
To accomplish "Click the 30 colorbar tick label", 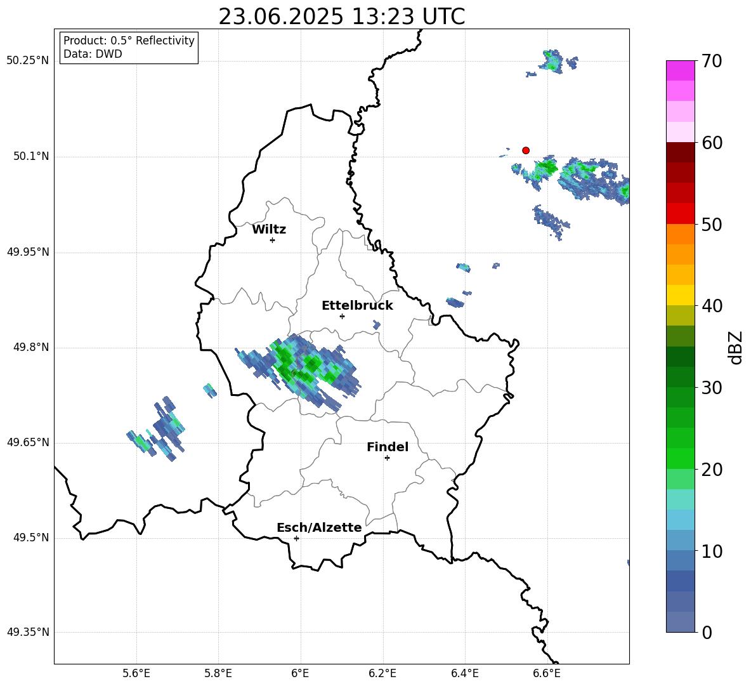I will [712, 388].
